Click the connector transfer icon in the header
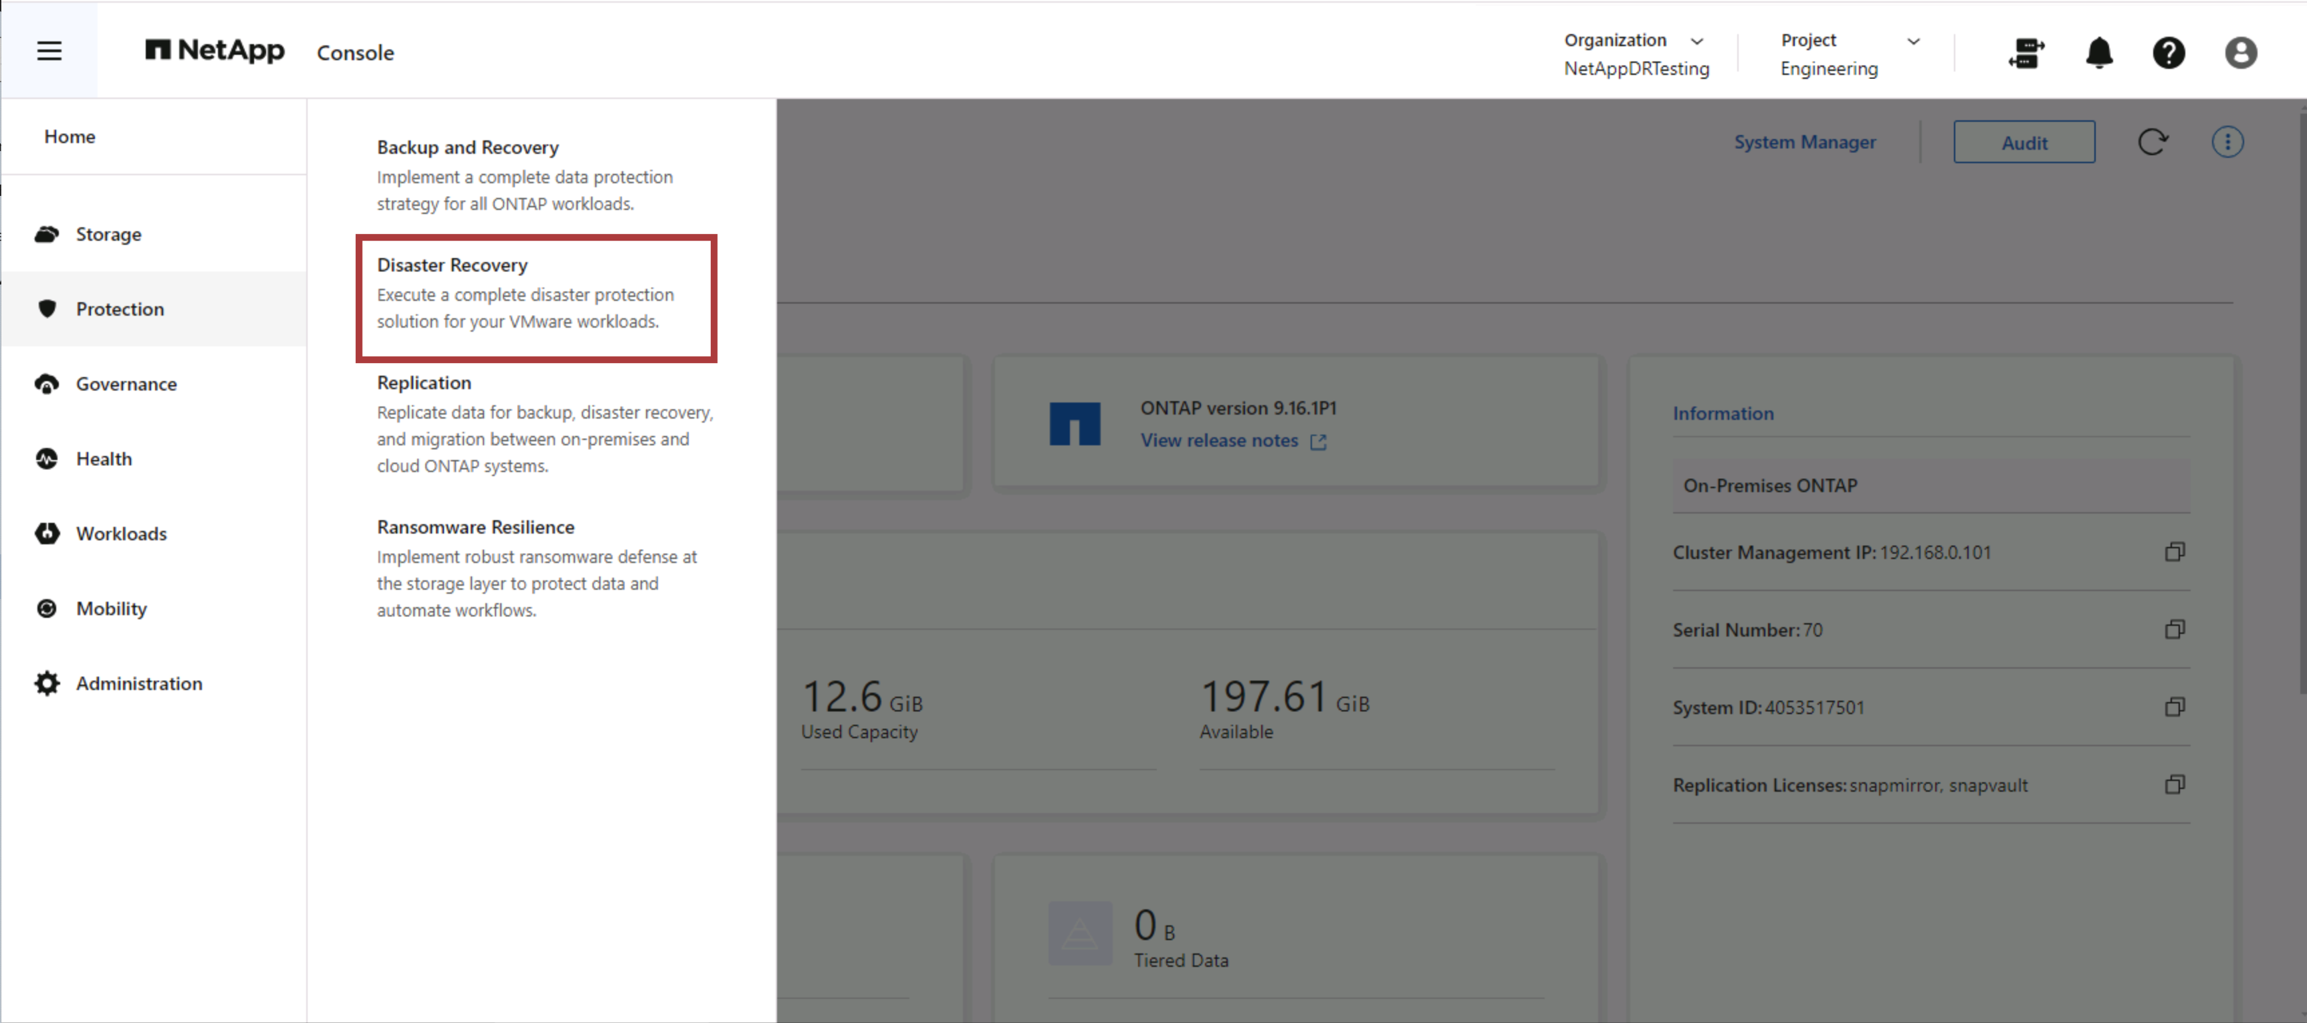 [2027, 53]
